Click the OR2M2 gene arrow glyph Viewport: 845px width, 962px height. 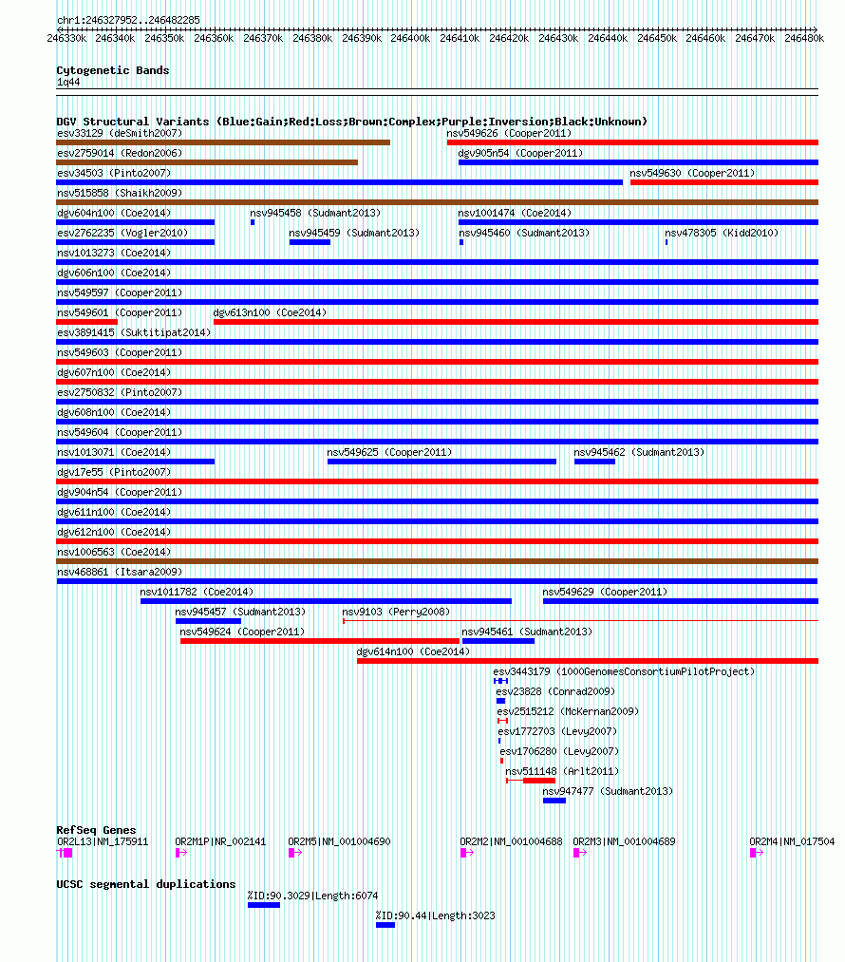point(467,852)
